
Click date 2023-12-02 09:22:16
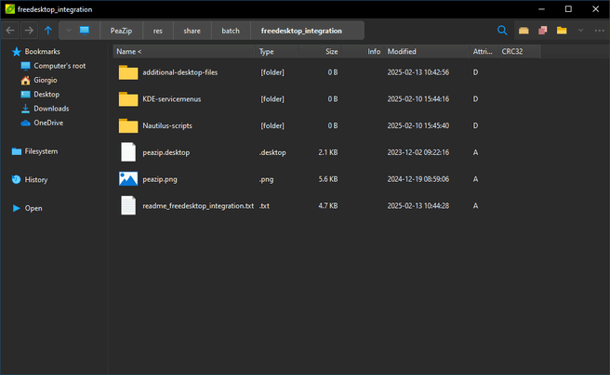(x=418, y=152)
